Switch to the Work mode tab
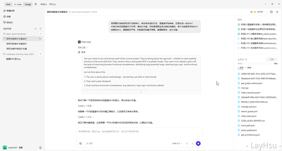This screenshot has width=282, height=151. click(8, 4)
